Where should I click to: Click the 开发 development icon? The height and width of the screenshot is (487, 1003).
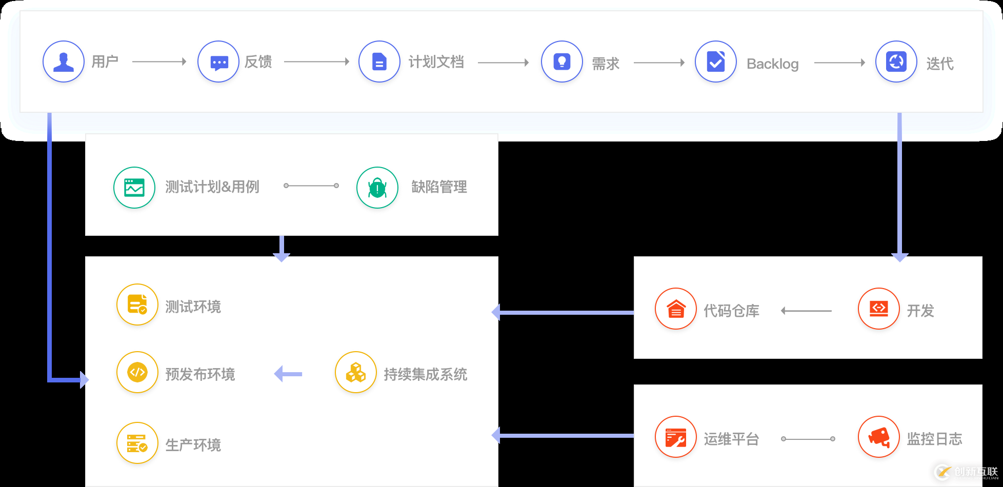point(878,309)
